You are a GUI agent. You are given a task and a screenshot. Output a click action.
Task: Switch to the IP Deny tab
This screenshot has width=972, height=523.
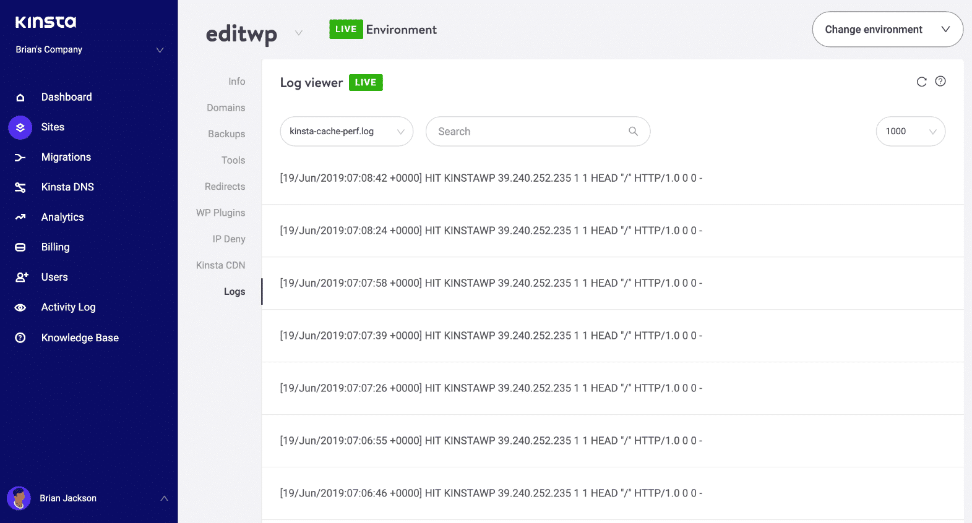point(229,239)
